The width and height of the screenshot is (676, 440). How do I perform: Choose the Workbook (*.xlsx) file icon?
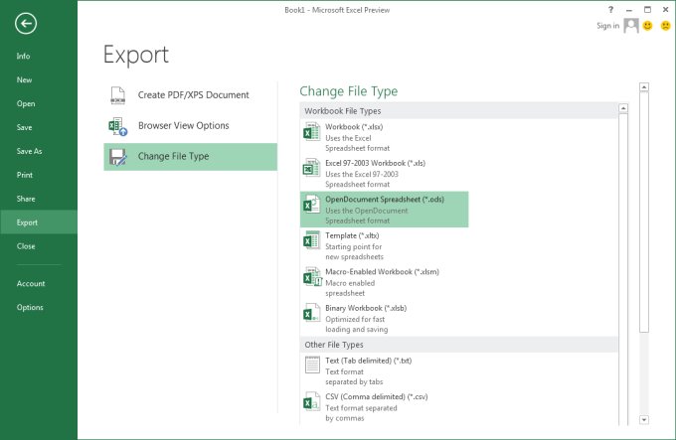tap(312, 132)
